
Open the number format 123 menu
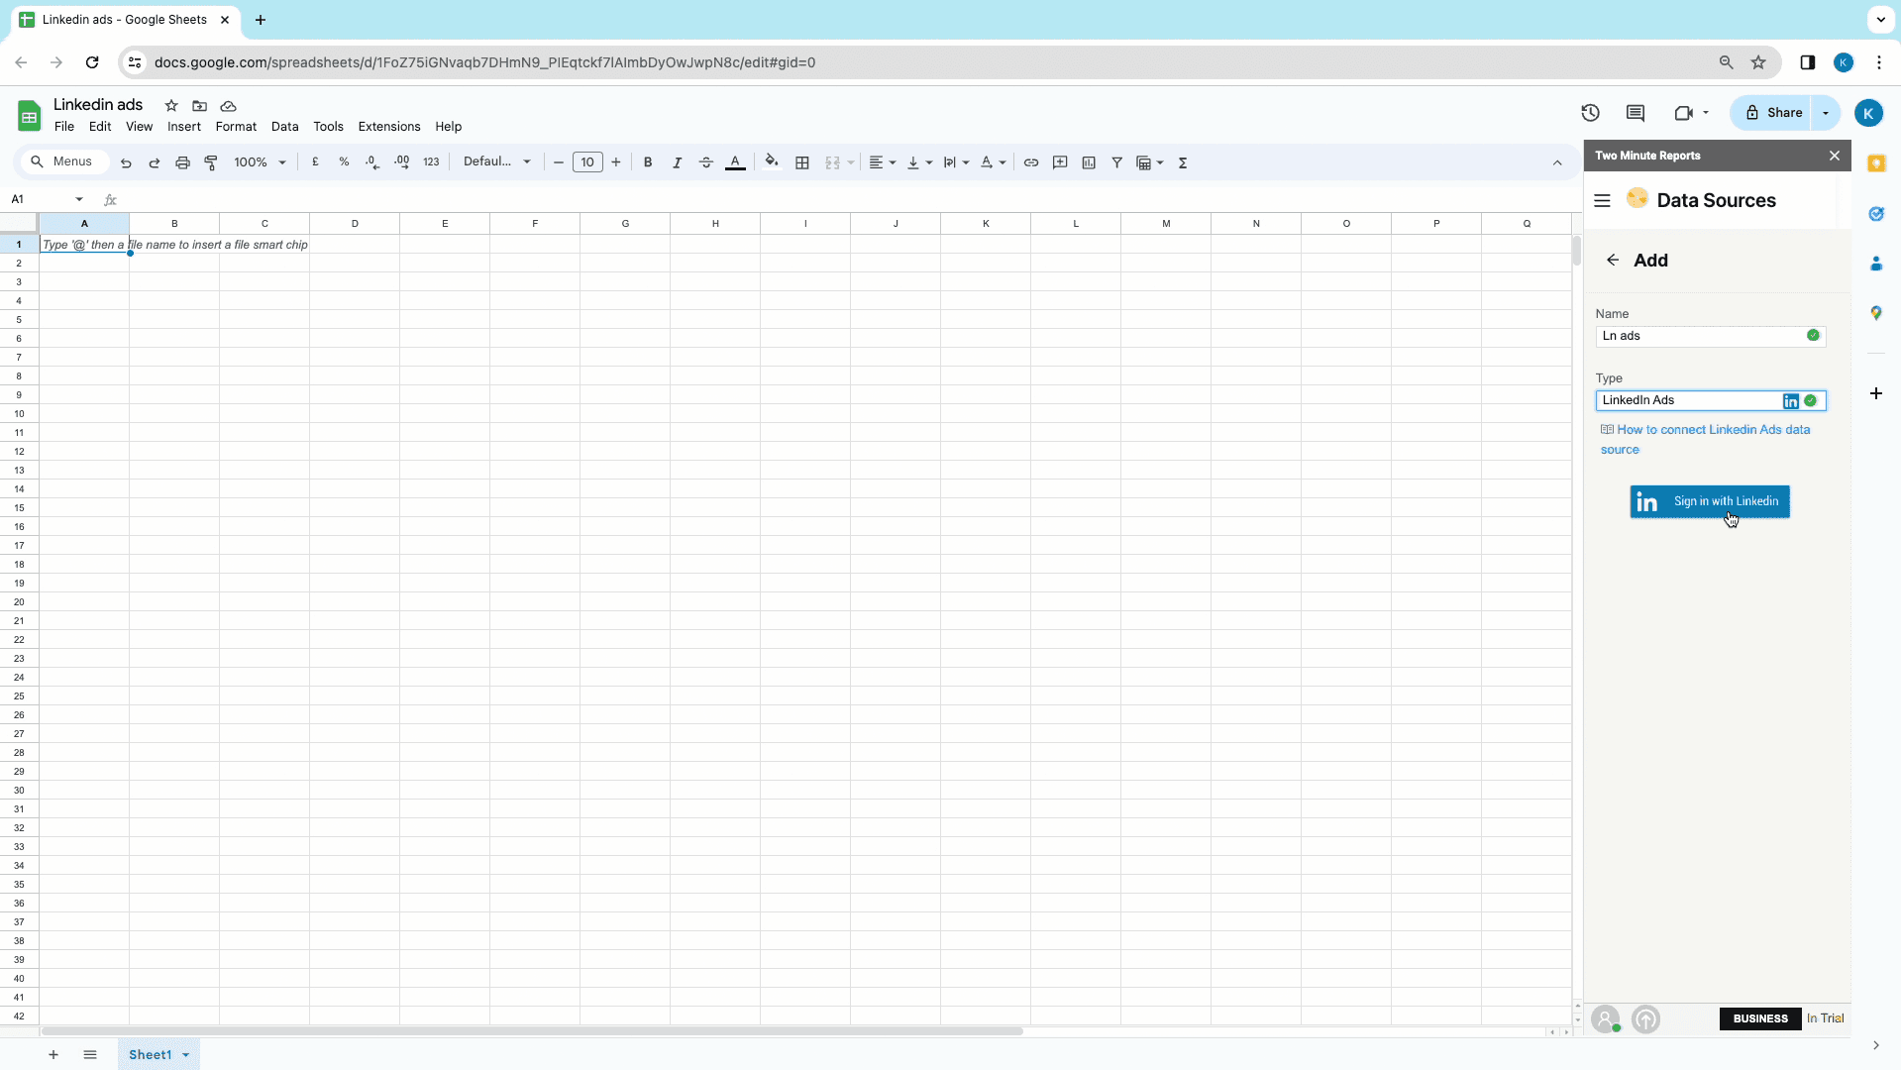click(431, 162)
